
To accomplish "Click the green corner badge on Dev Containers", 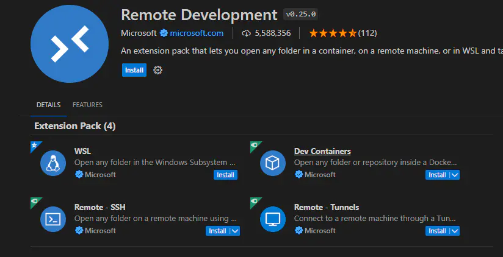I will click(254, 145).
